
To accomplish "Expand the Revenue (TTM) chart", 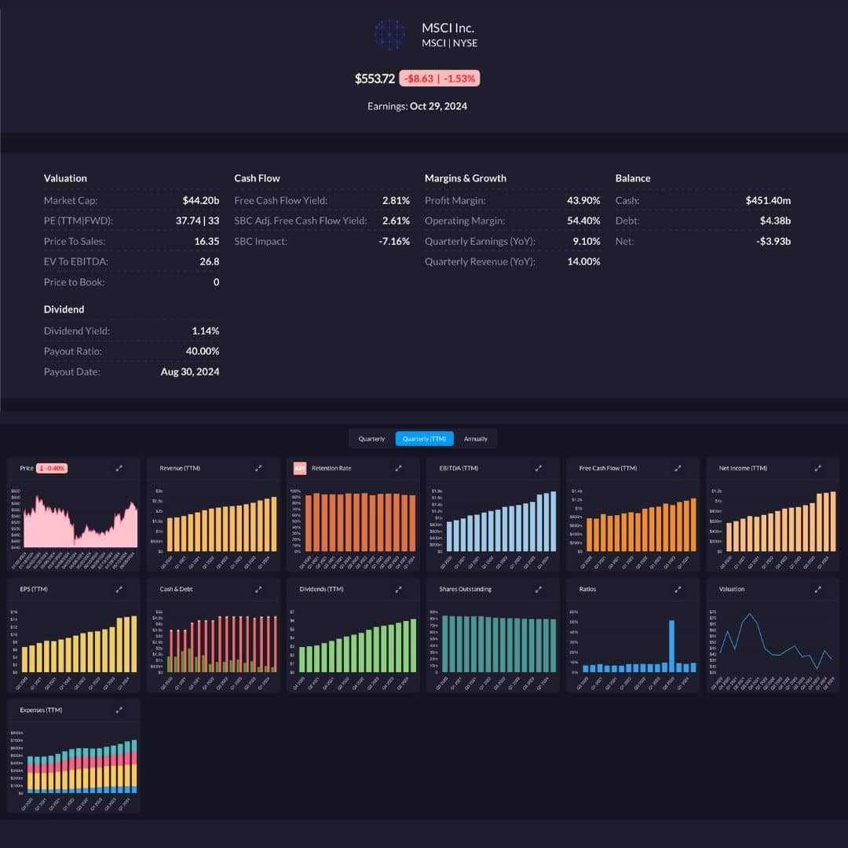I will (x=258, y=468).
